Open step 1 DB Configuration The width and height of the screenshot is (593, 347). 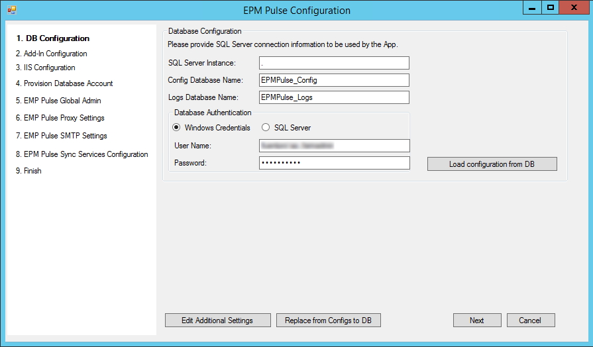coord(53,38)
